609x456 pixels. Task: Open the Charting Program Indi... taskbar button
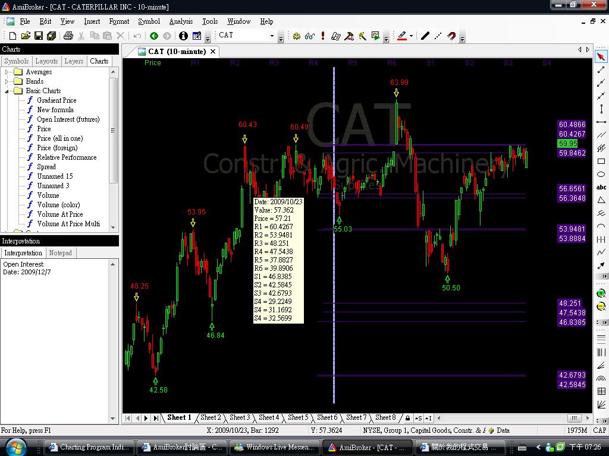[x=89, y=447]
